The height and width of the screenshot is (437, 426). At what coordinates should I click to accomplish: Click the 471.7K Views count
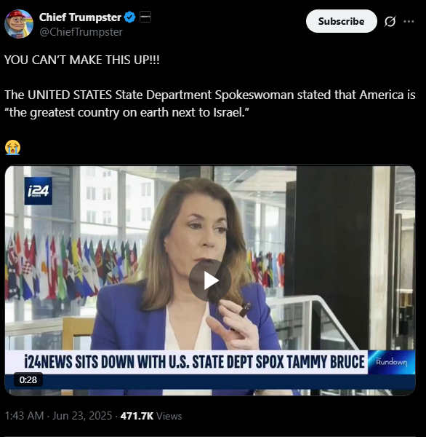(151, 416)
